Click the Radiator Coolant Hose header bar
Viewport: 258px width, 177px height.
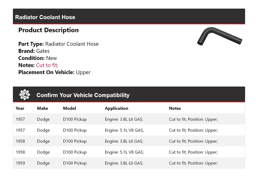(x=129, y=17)
